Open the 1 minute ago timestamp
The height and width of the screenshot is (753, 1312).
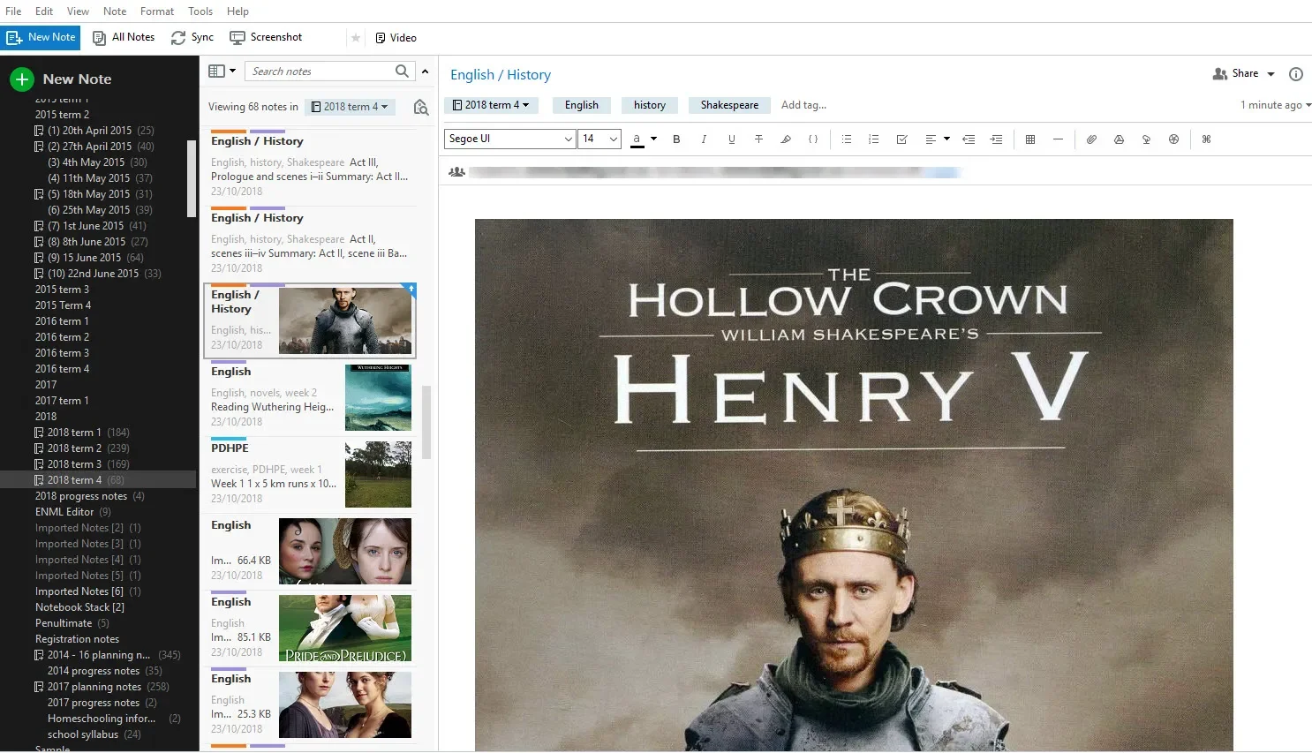[x=1275, y=105]
